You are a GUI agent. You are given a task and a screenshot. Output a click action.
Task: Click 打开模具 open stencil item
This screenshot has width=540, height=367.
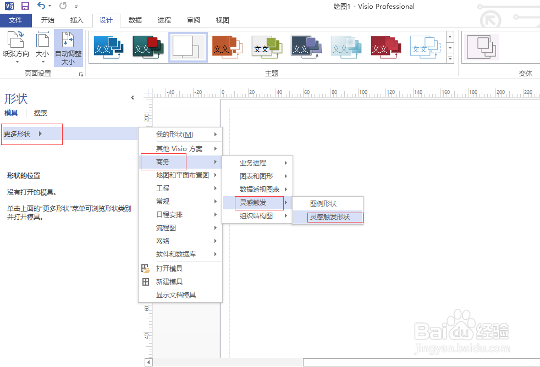pos(180,269)
